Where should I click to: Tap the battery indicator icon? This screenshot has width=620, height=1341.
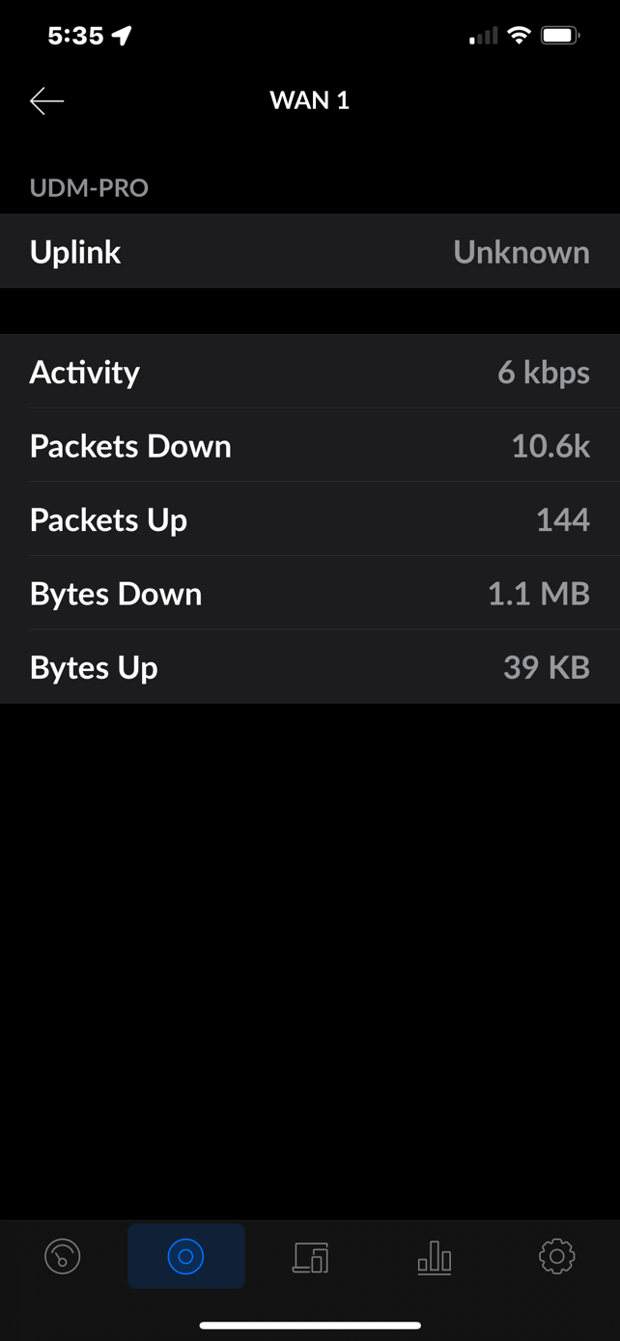tap(559, 37)
